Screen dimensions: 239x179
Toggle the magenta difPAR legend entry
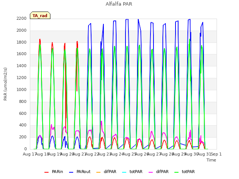point(158,172)
